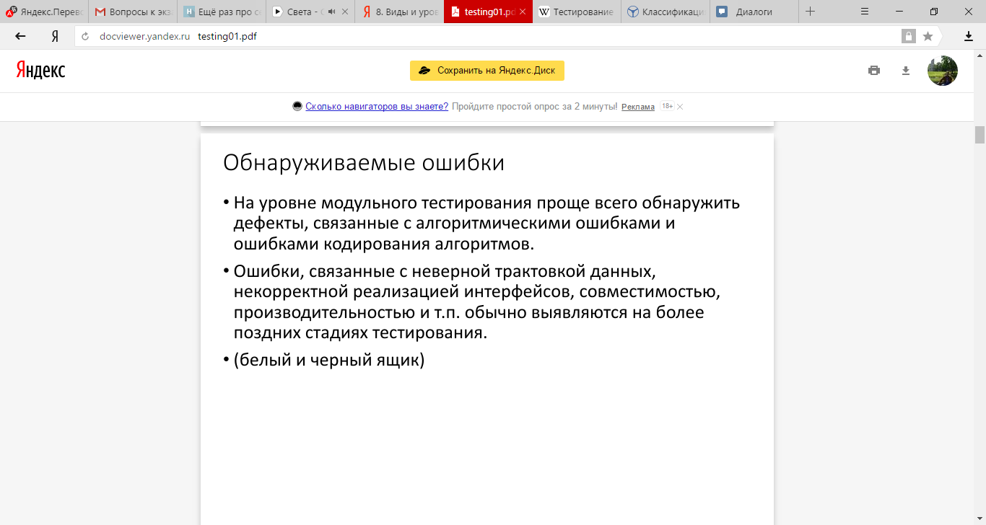Click the vertical scrollbar thumb
This screenshot has width=986, height=525.
coord(980,135)
